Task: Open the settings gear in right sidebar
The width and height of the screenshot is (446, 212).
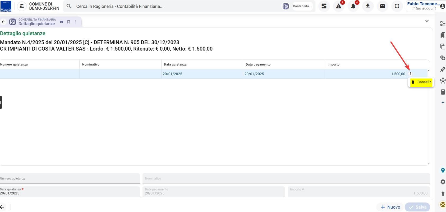Action: (443, 182)
